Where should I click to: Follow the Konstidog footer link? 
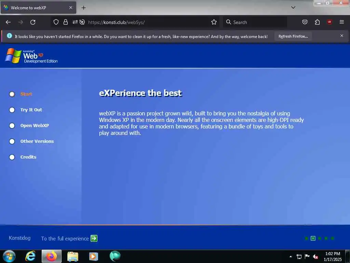19,238
